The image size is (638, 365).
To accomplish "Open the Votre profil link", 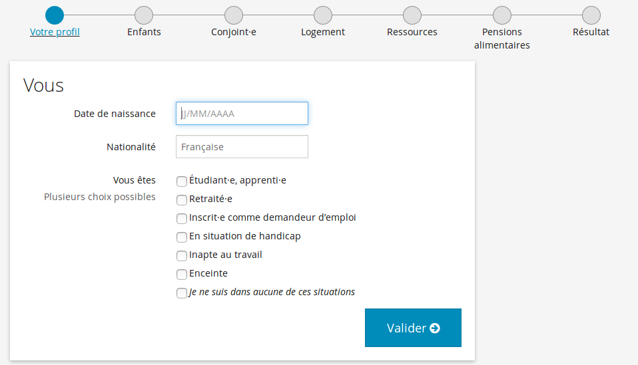I will click(55, 32).
